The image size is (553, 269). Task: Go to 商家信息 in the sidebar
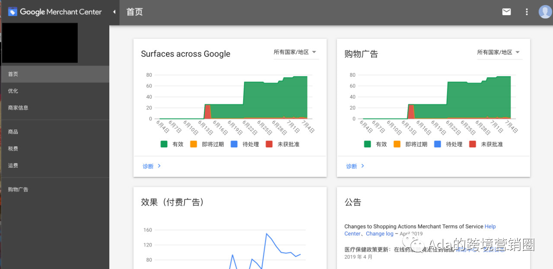[18, 108]
